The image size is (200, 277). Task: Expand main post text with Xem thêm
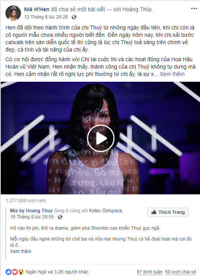click(172, 74)
